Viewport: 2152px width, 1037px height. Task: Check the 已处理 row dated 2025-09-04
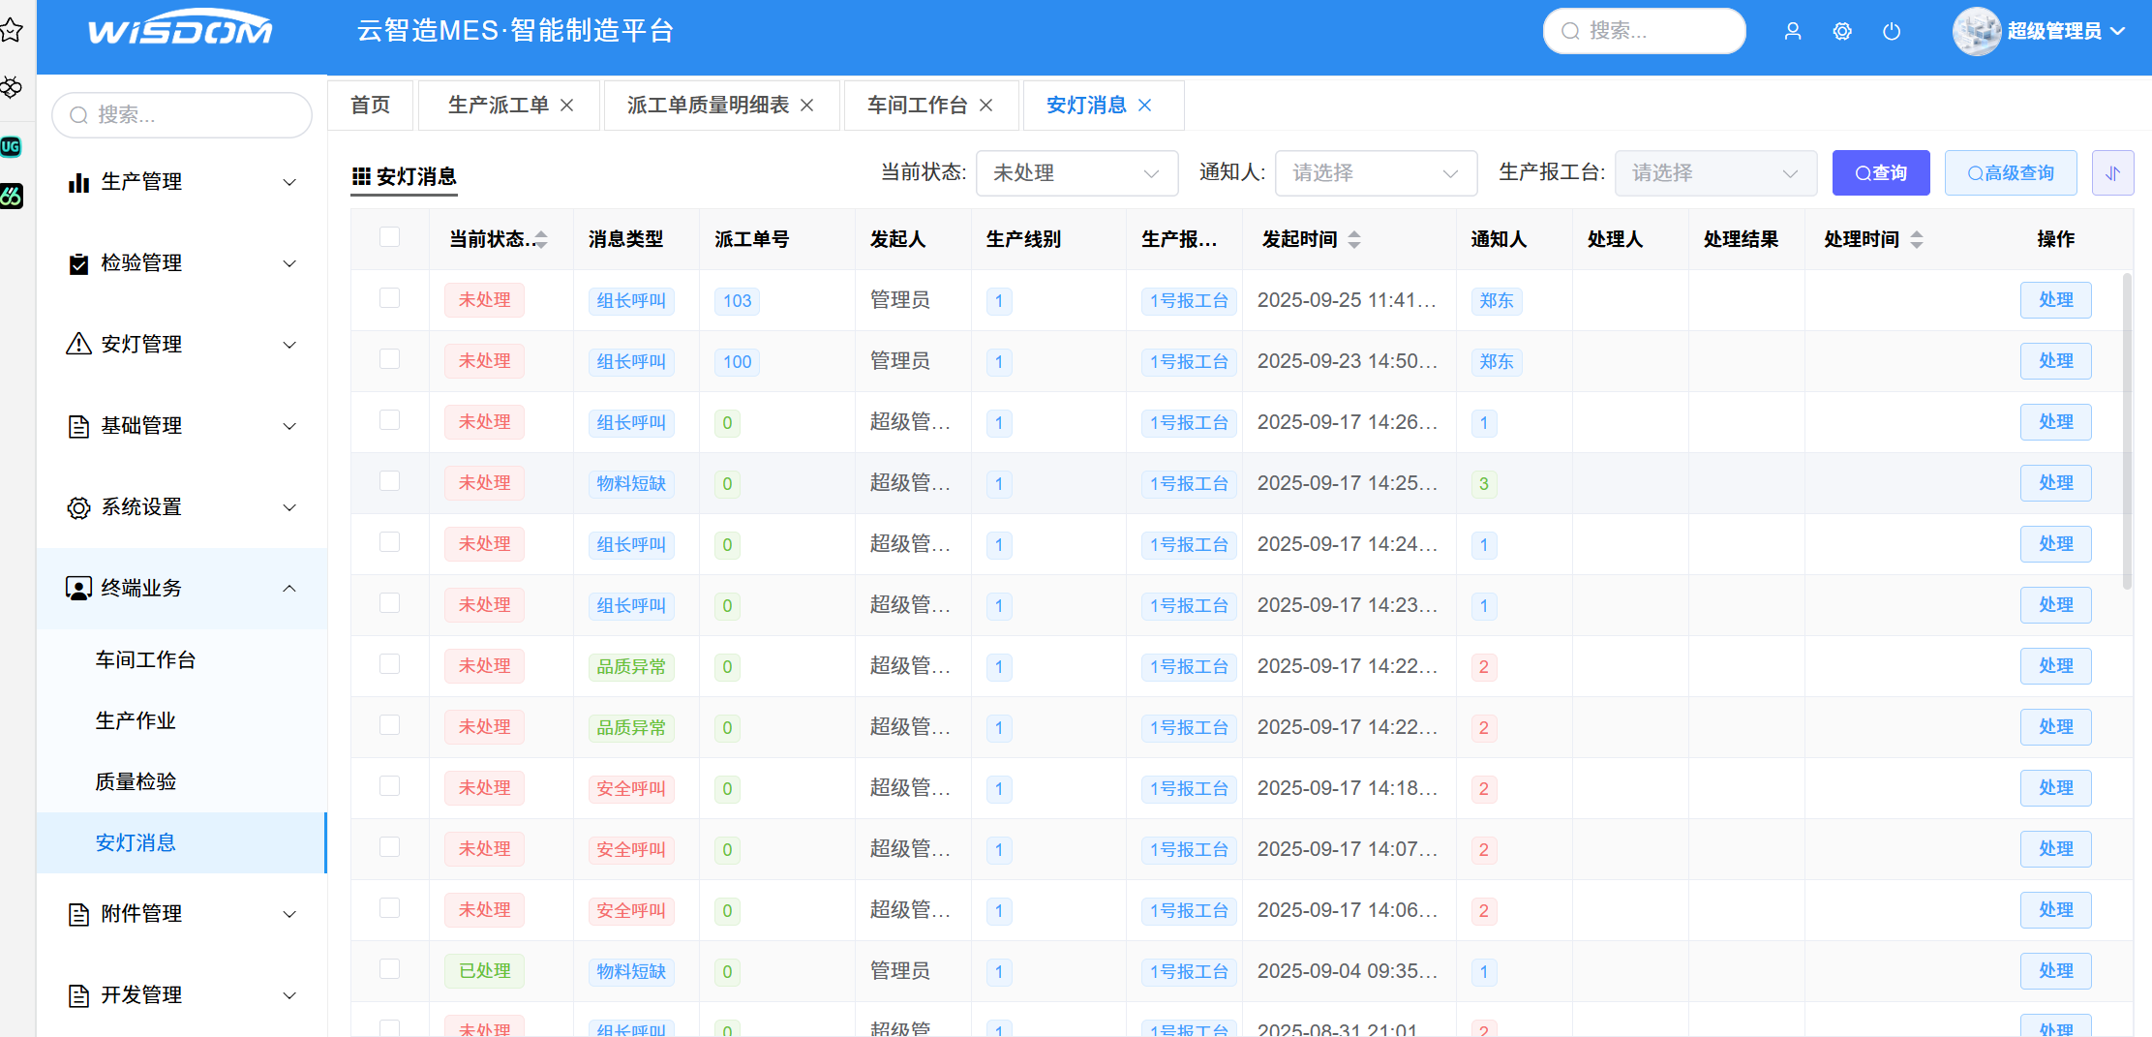click(389, 969)
